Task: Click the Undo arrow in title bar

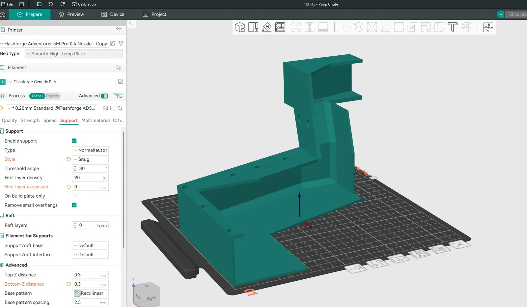Action: [x=50, y=4]
